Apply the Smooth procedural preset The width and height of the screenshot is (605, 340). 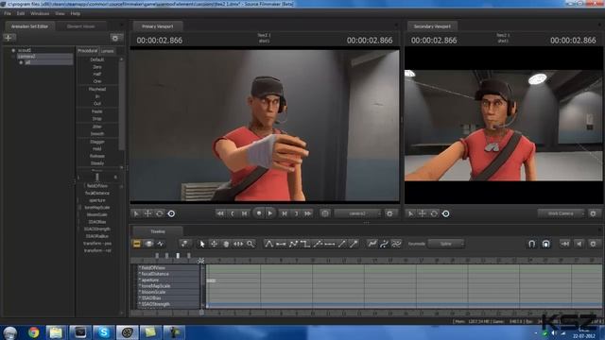97,134
